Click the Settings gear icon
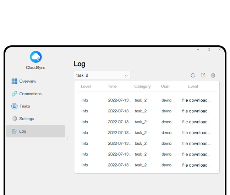Screen dimensions: 230x195 (x=14, y=119)
